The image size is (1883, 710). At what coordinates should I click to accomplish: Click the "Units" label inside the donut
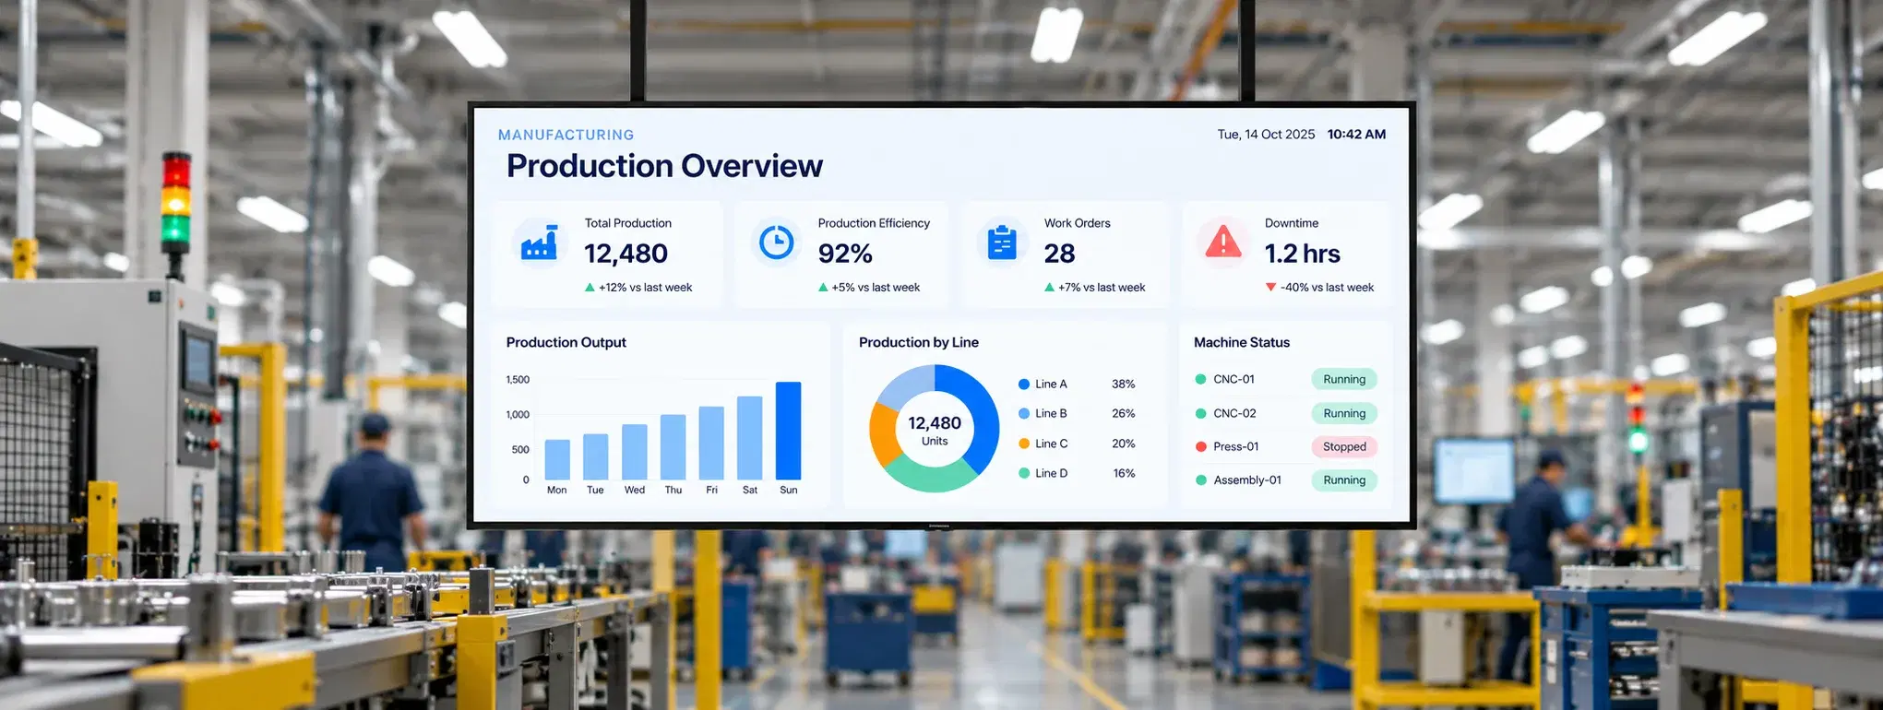935,441
